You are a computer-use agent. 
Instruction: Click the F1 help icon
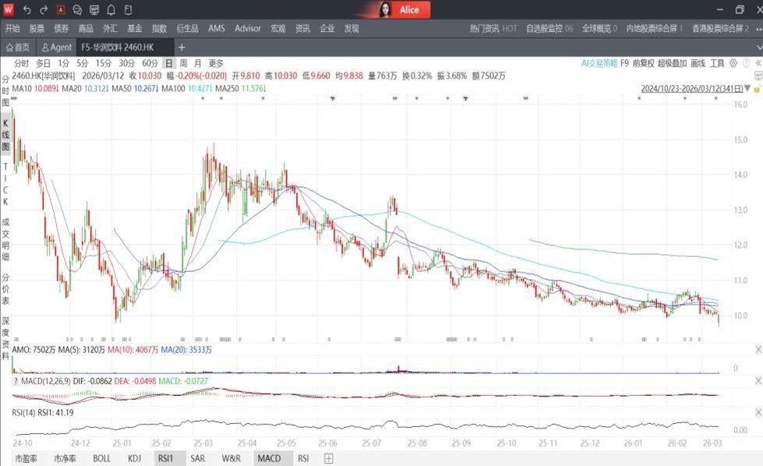click(x=128, y=10)
